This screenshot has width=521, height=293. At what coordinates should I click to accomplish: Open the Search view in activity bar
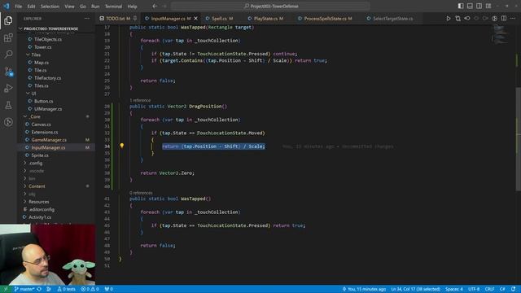pyautogui.click(x=8, y=55)
